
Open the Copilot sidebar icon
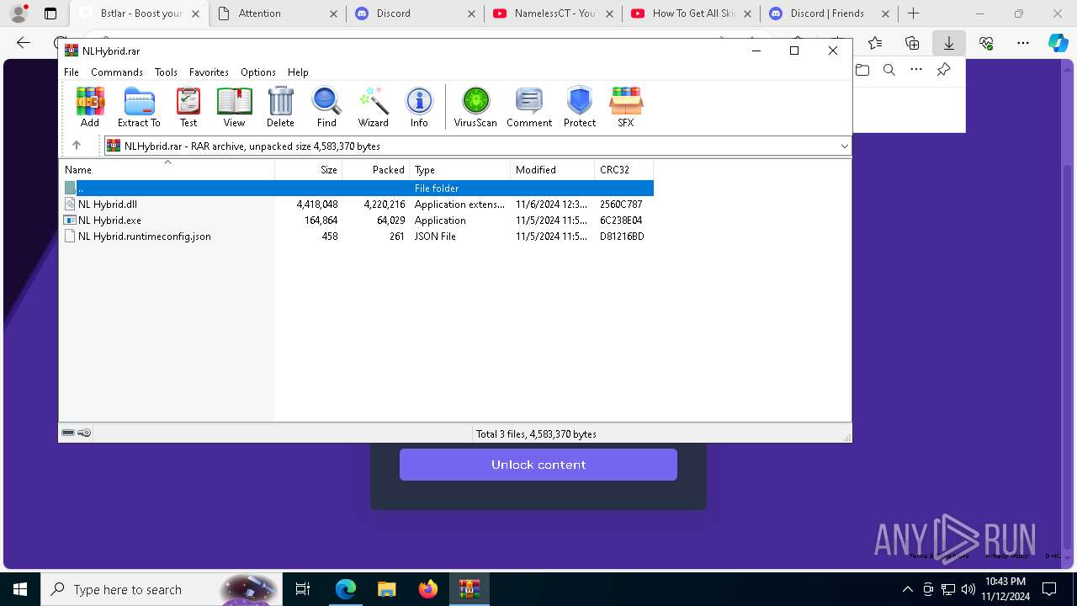point(1058,43)
